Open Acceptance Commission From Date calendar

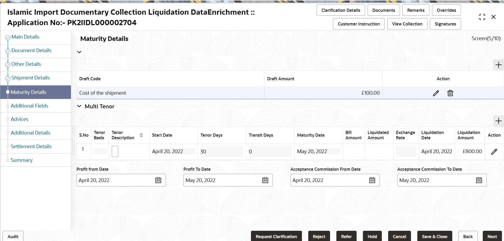pos(372,180)
